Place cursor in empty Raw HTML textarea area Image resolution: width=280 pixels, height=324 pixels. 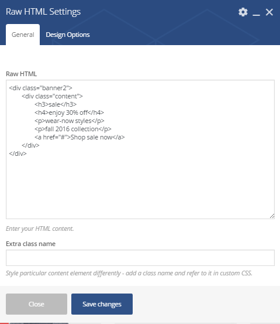(140, 186)
